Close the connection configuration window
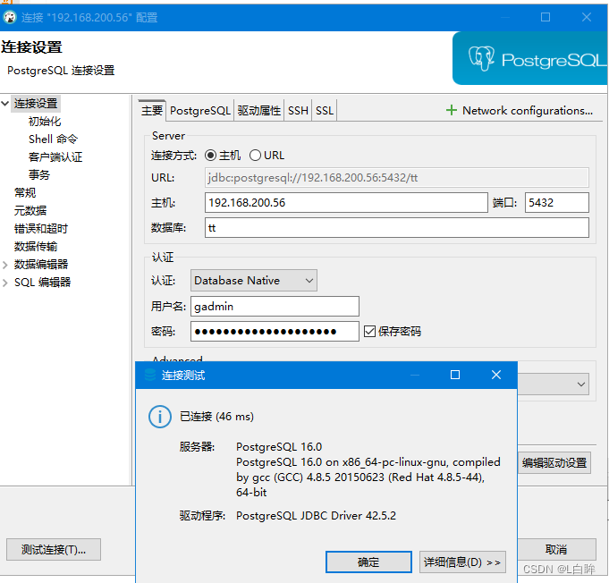This screenshot has width=609, height=583. pos(587,17)
